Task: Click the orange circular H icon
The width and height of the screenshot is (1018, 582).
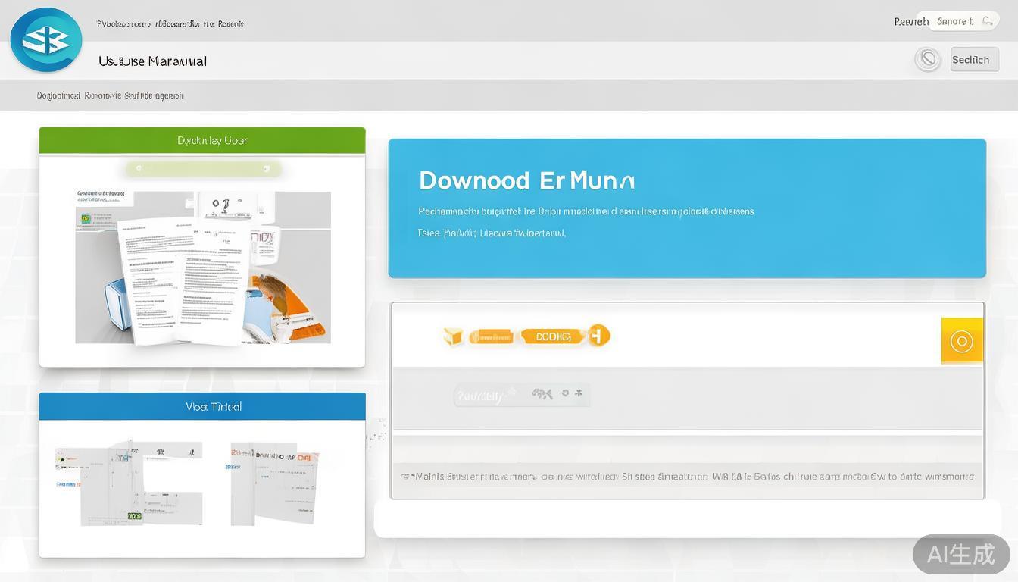Action: 598,336
